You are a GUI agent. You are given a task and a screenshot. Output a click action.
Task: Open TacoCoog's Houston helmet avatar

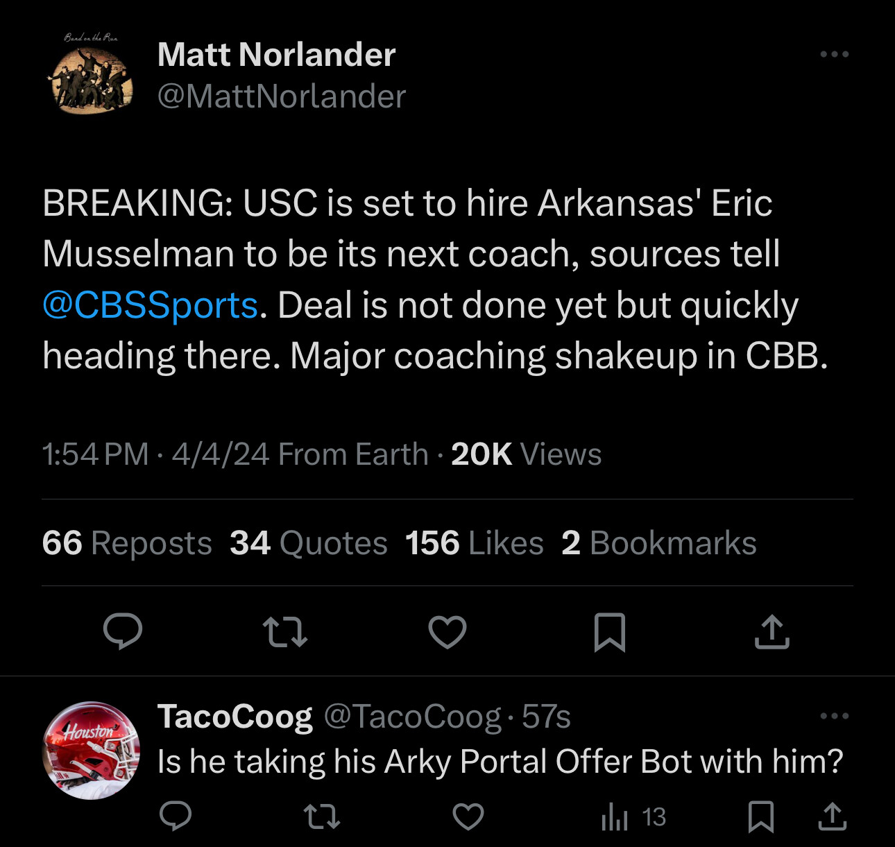(x=91, y=750)
